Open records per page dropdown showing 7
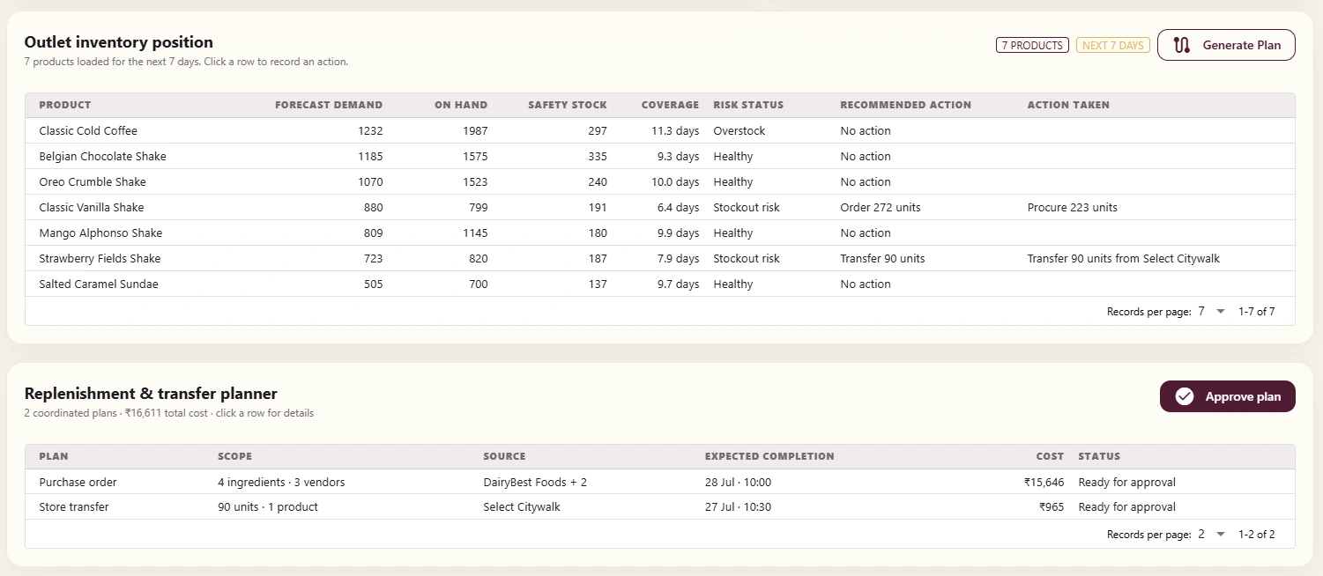1323x576 pixels. [x=1212, y=311]
